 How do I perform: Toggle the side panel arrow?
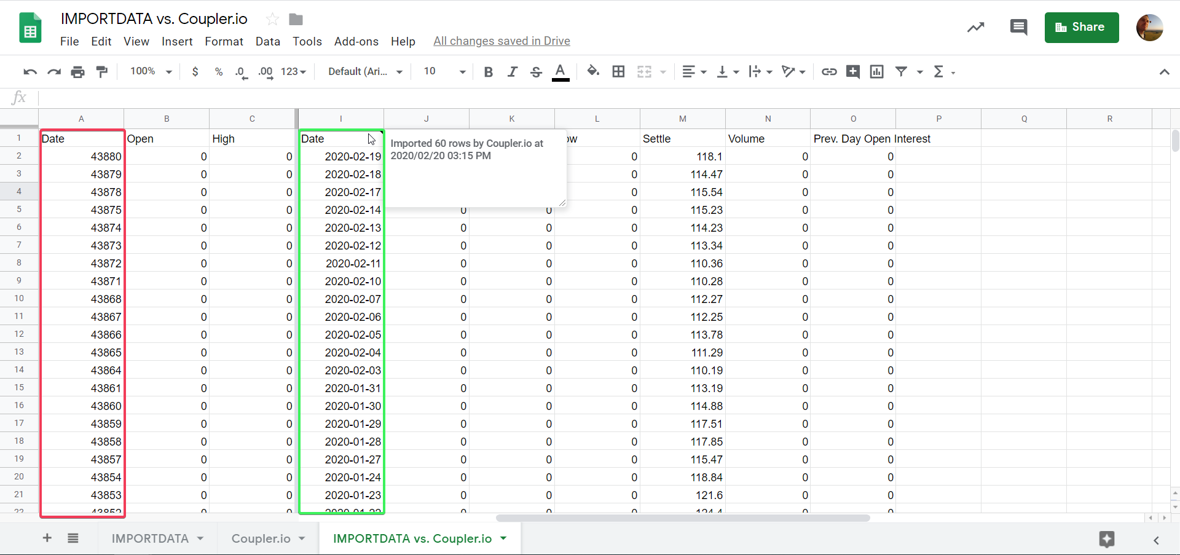pos(1156,540)
